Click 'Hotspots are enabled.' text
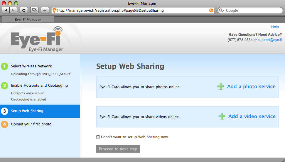The height and width of the screenshot is (162, 285). [28, 93]
